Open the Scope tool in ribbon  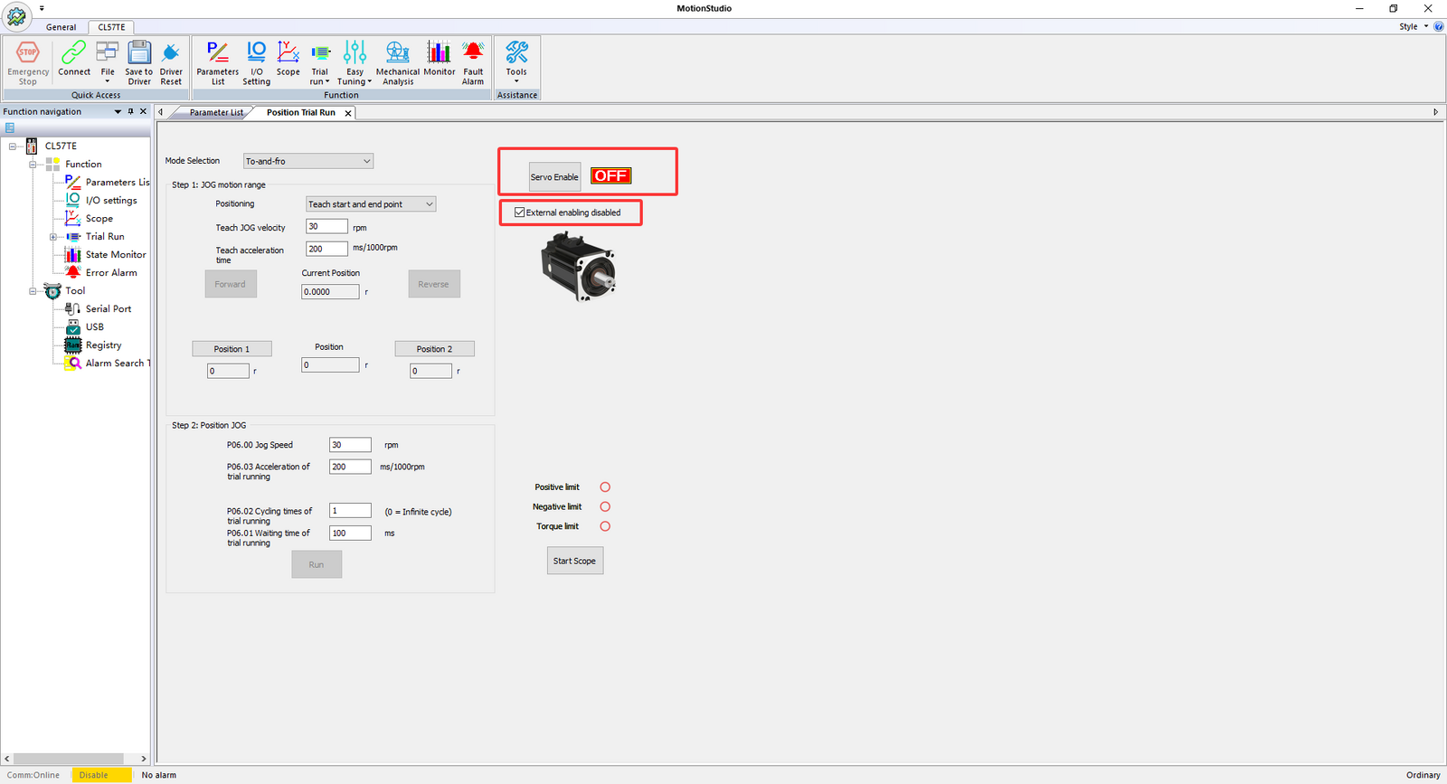coord(288,59)
